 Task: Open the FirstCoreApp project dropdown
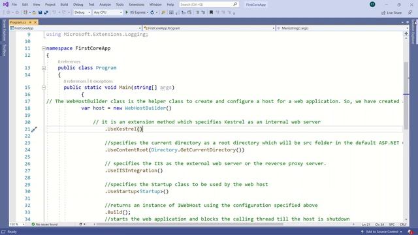pyautogui.click(x=76, y=28)
